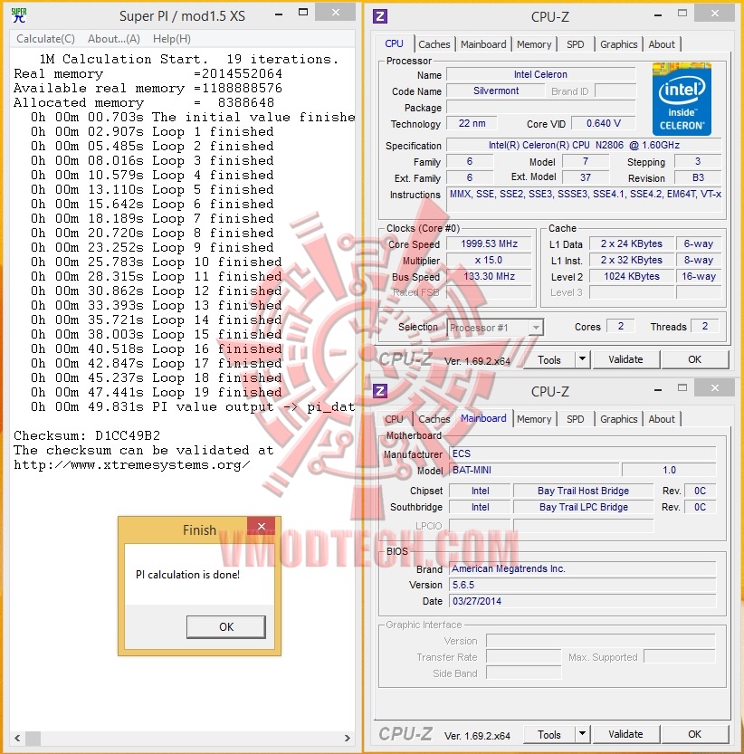Screen dimensions: 744x754
Task: Switch to Caches tab in bottom CPU-Z window
Action: [x=434, y=419]
